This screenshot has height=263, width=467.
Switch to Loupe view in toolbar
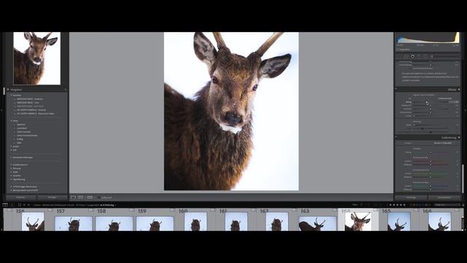[73, 197]
